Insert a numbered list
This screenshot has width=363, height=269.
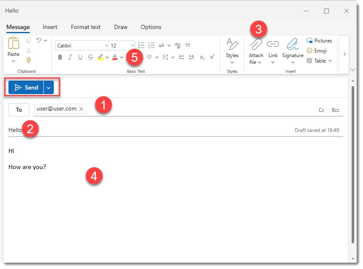(x=151, y=45)
